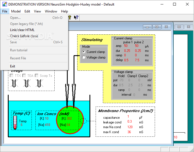Click the NeuroSim app icon in title bar
This screenshot has height=152, width=194.
click(4, 4)
